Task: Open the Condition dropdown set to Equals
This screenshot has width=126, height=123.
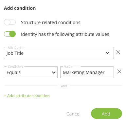Action: tap(31, 72)
